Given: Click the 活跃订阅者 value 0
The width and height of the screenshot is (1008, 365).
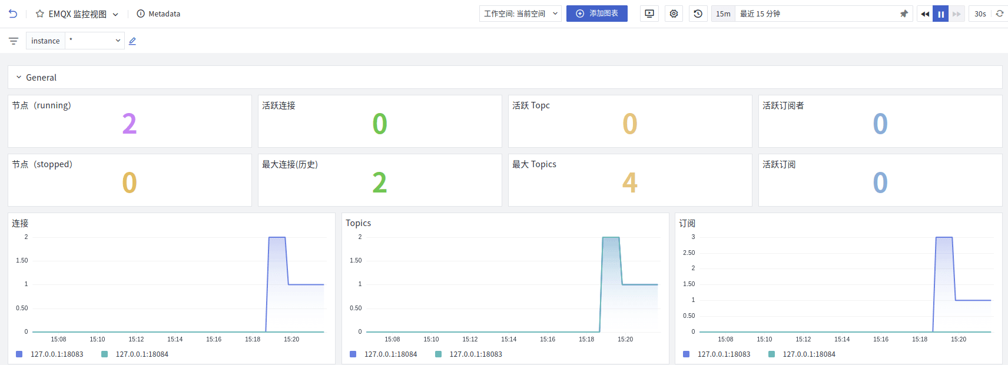Looking at the screenshot, I should 880,124.
